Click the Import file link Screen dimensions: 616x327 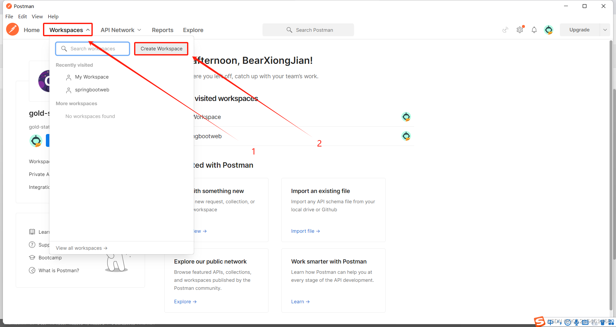point(305,231)
